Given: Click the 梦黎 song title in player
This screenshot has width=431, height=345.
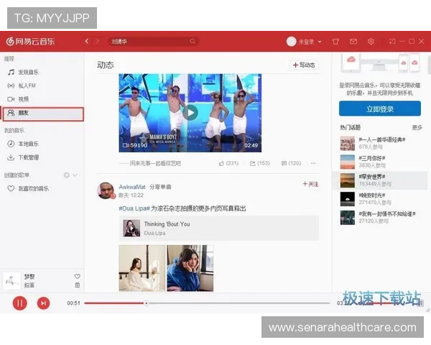Looking at the screenshot, I should (29, 277).
